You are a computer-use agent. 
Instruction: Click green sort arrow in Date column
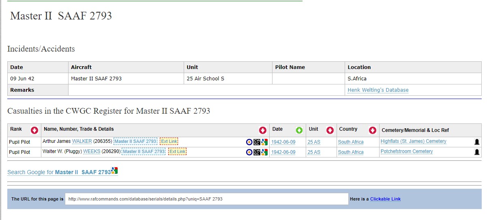pyautogui.click(x=299, y=130)
